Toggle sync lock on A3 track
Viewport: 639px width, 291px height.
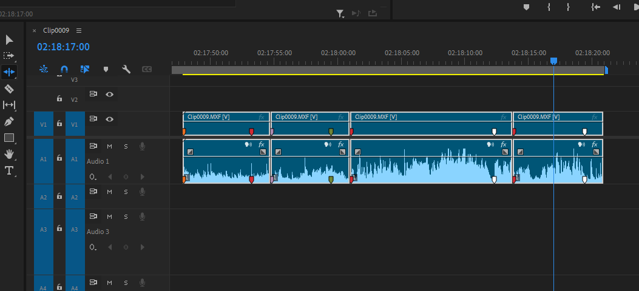point(93,216)
